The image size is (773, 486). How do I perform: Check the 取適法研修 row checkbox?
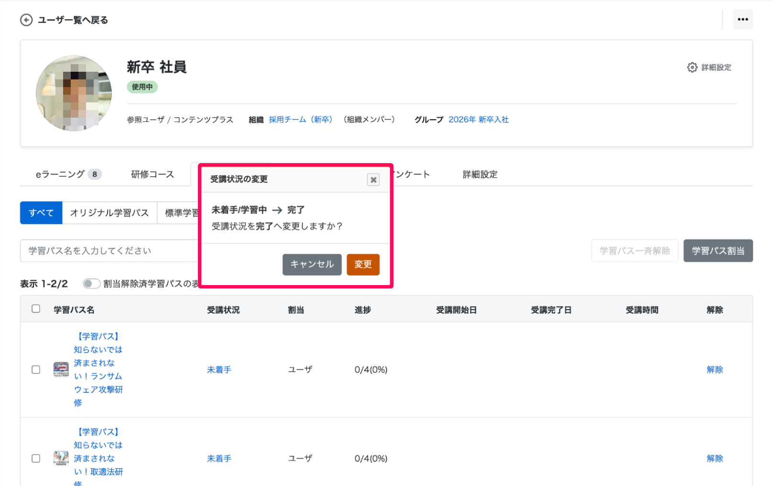tap(36, 458)
